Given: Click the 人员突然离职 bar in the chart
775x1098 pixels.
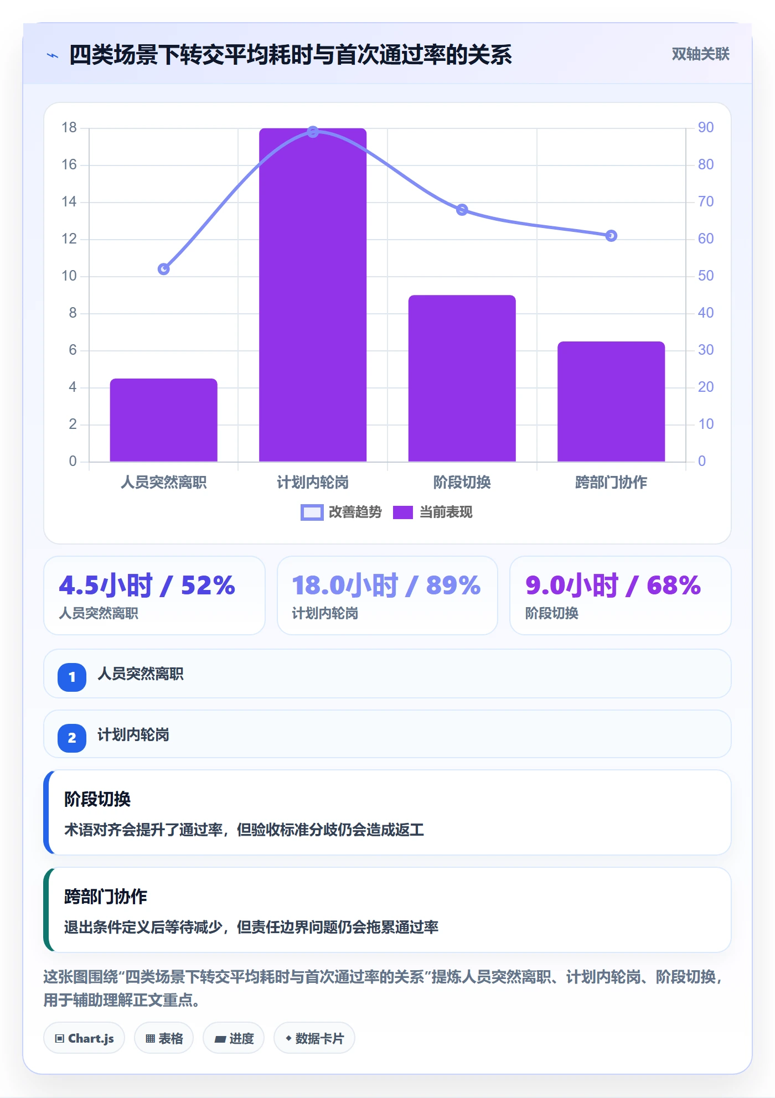Looking at the screenshot, I should pyautogui.click(x=164, y=420).
